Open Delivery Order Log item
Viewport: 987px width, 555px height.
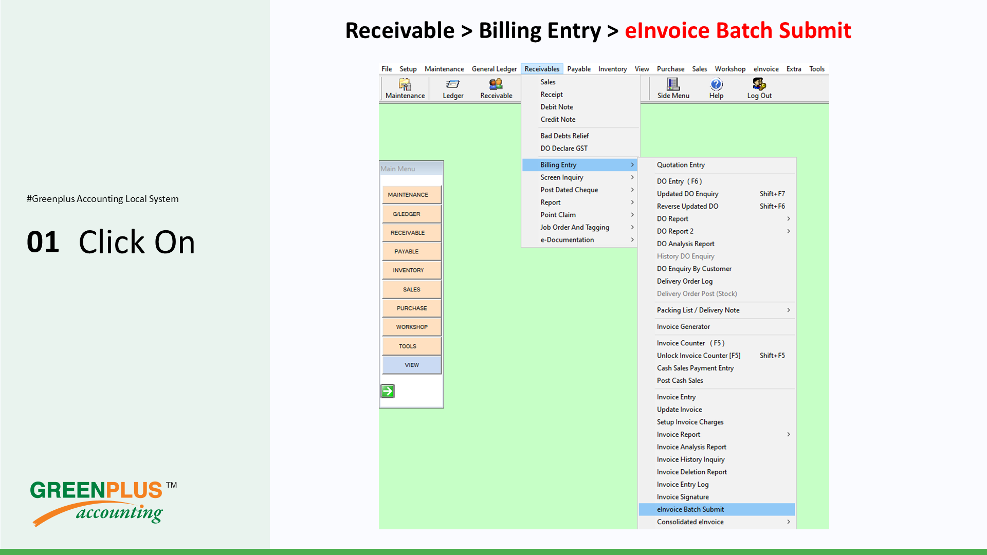pyautogui.click(x=717, y=281)
